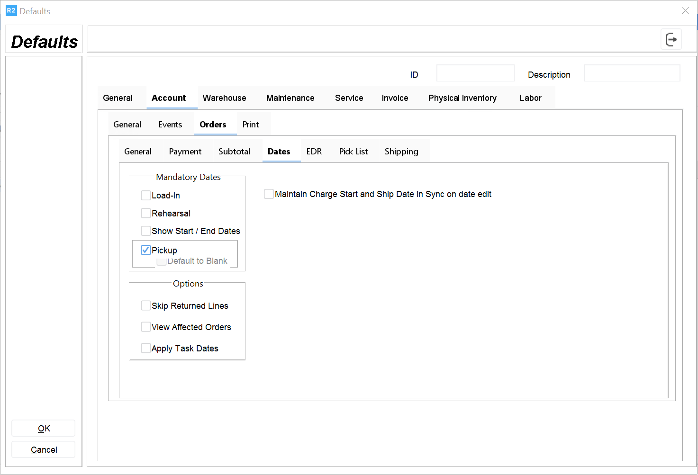Focus the Description text field
This screenshot has height=475, width=698.
[632, 73]
